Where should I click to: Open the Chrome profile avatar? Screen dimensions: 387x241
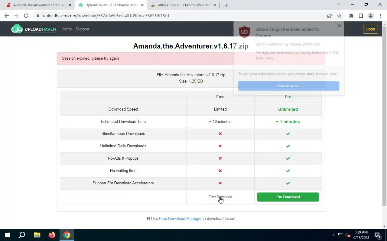(370, 16)
